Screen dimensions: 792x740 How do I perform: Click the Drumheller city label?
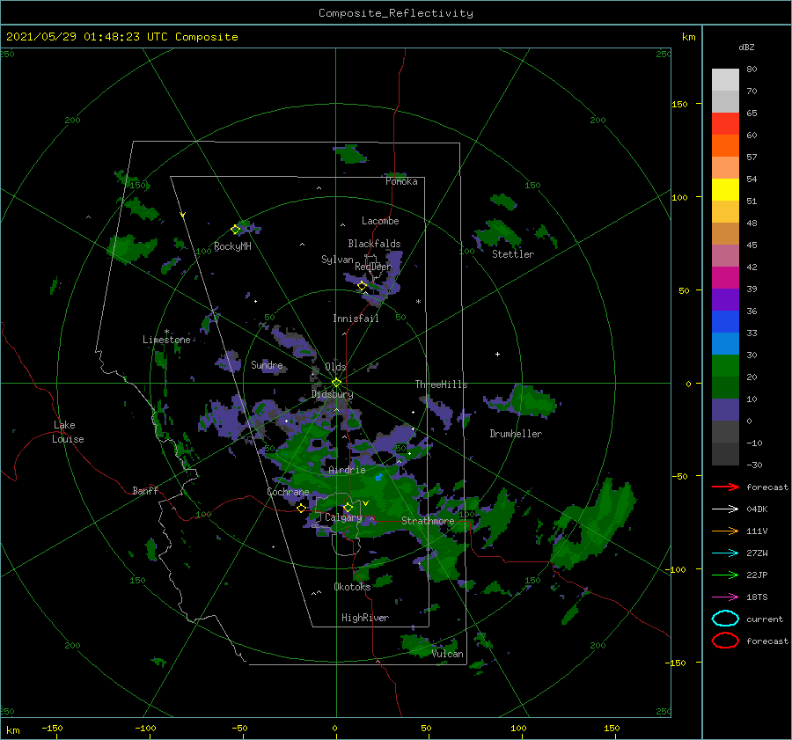click(x=516, y=434)
